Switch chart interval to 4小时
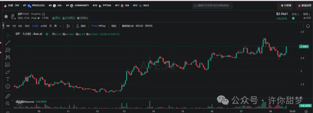The width and height of the screenshot is (313, 113). point(44,26)
